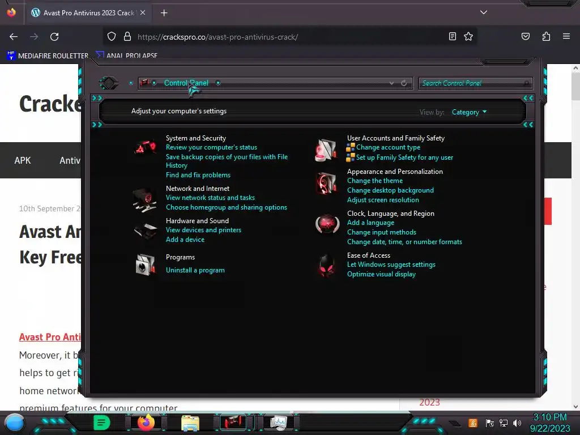Open File Explorer from taskbar
The height and width of the screenshot is (435, 580).
point(190,423)
